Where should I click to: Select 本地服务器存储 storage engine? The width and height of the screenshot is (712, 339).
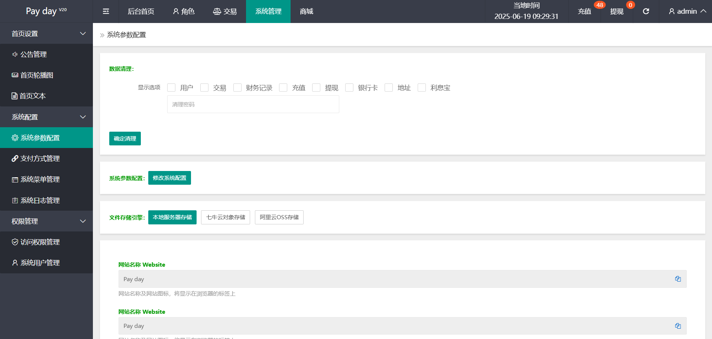pos(172,217)
